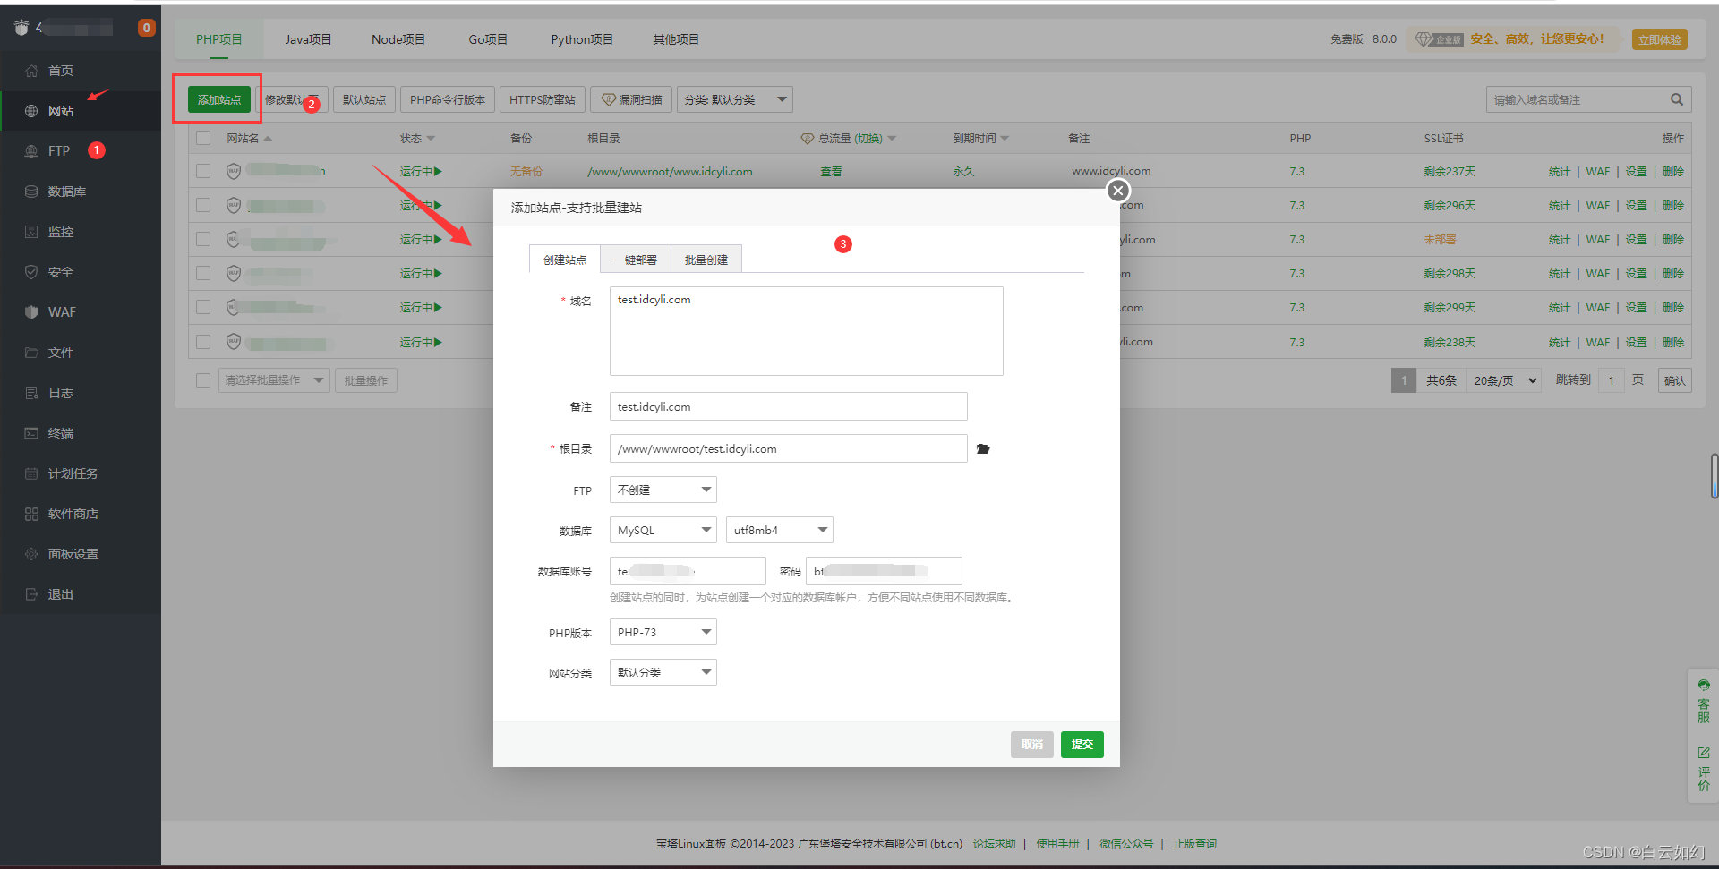
Task: Open the 请选择批量操作 dropdown
Action: point(274,380)
